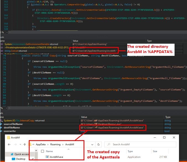This screenshot has width=187, height=162.
Task: Click the AppData breadcrumb segment
Action: 41,145
